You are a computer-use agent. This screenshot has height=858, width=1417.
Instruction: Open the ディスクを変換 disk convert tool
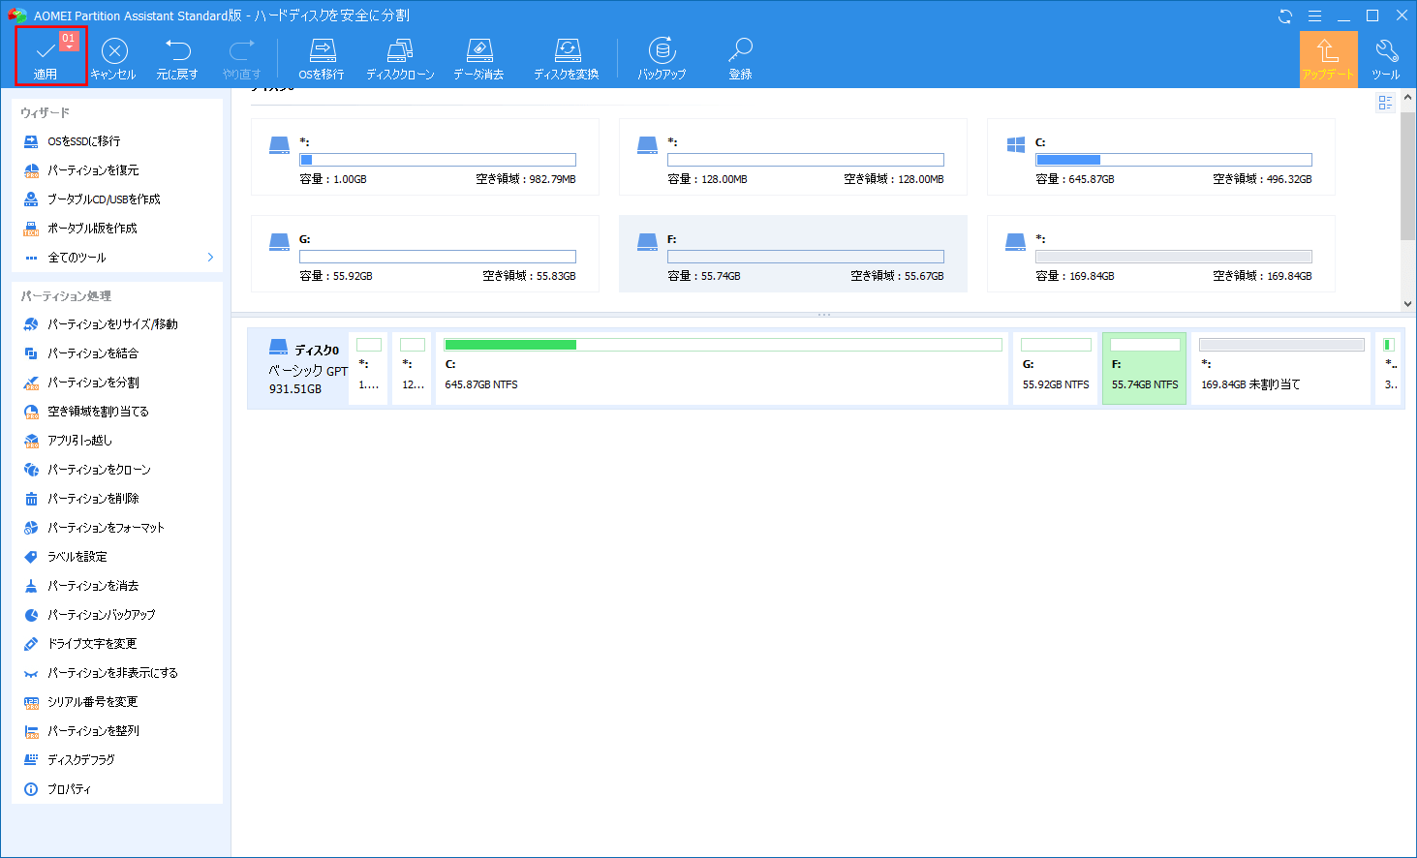(567, 58)
